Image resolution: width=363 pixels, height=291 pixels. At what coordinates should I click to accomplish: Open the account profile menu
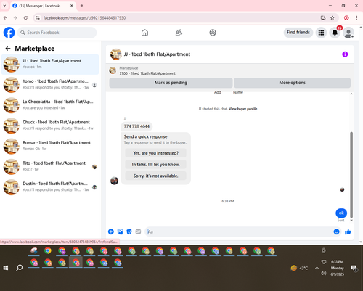click(348, 33)
